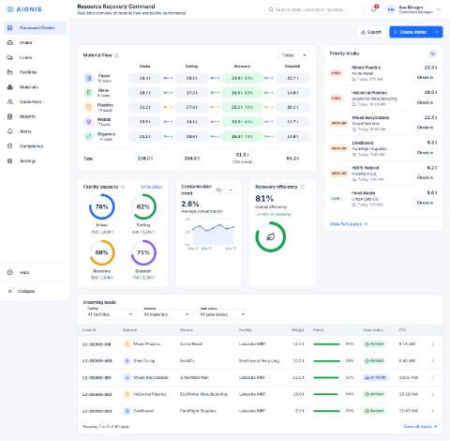Open the Material filter dropdown

[166, 314]
